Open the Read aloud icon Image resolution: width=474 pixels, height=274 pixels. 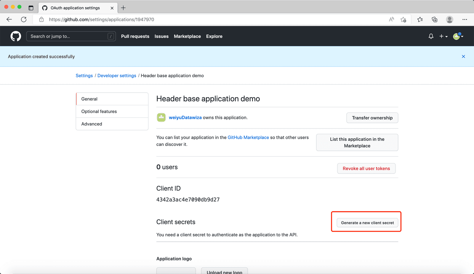pyautogui.click(x=391, y=20)
